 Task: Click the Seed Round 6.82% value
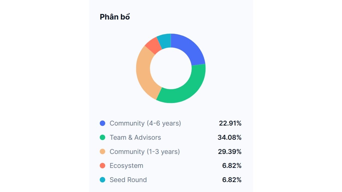tap(232, 180)
